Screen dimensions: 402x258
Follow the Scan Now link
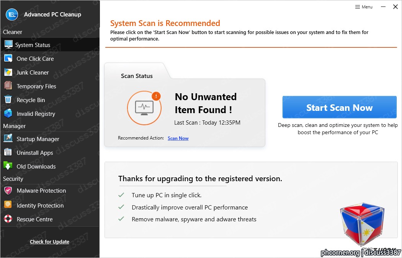178,138
